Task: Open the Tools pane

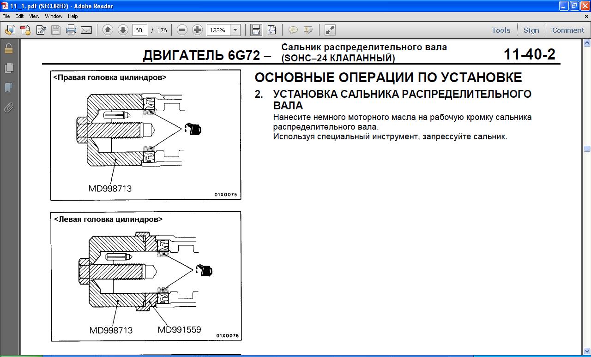Action: [x=501, y=30]
